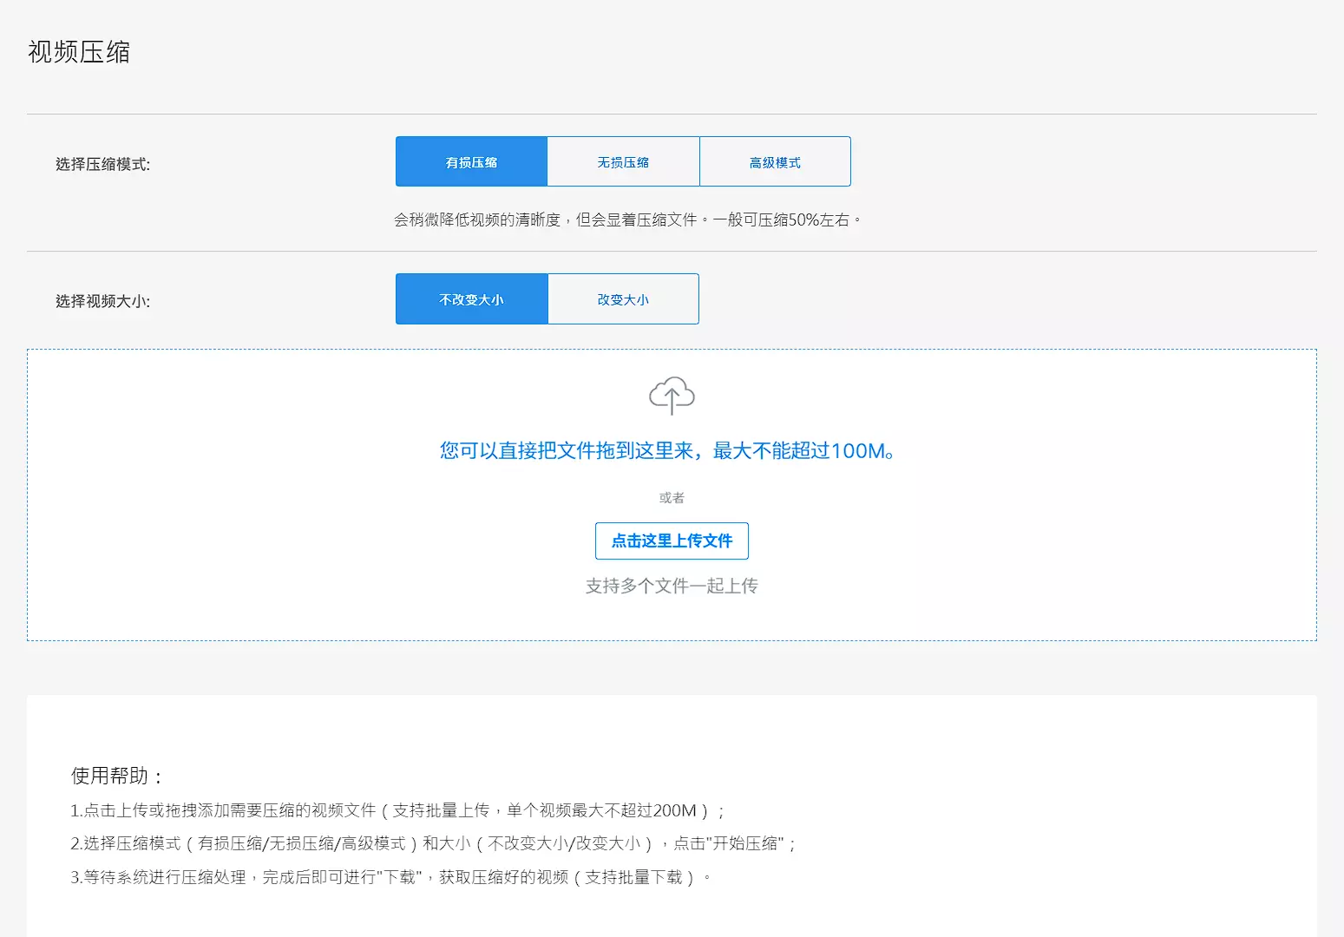
Task: Click the 或者 separator text
Action: (672, 498)
